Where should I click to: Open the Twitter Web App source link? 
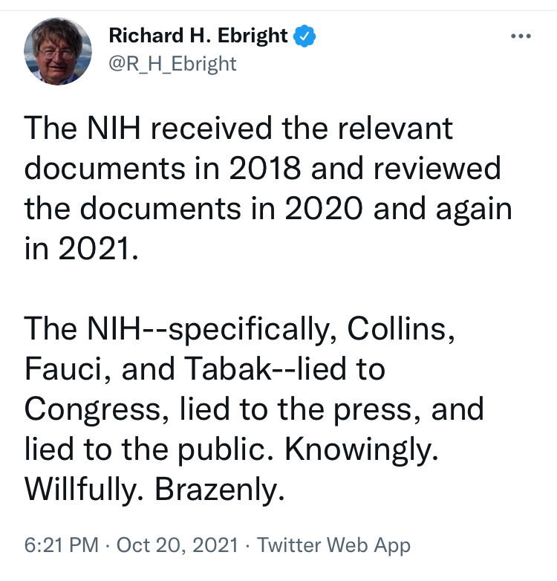click(333, 546)
